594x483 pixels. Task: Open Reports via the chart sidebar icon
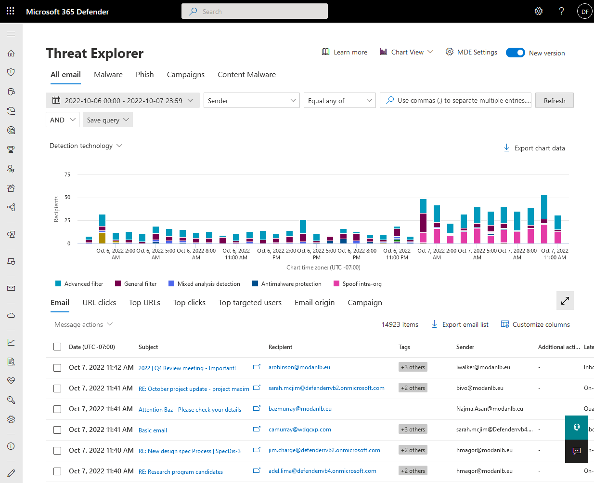(x=11, y=342)
